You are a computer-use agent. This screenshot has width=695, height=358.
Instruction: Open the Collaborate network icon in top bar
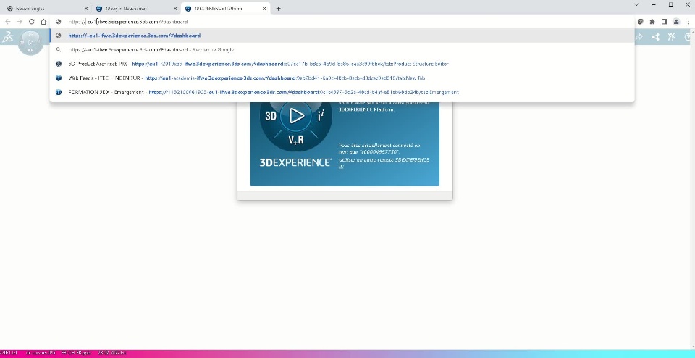click(655, 37)
